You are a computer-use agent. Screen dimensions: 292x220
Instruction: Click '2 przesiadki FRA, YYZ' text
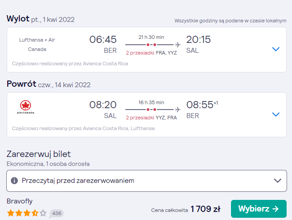click(151, 53)
